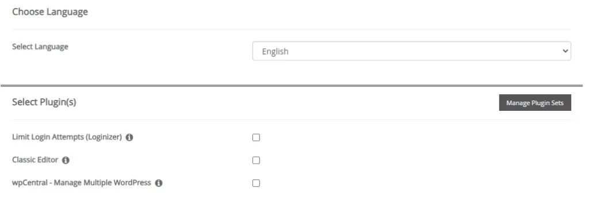Click the Classic Editor plugin label
The width and height of the screenshot is (589, 208).
point(35,160)
